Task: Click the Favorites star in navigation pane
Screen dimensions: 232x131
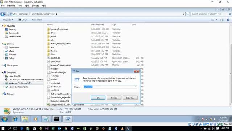Action: tap(5, 26)
